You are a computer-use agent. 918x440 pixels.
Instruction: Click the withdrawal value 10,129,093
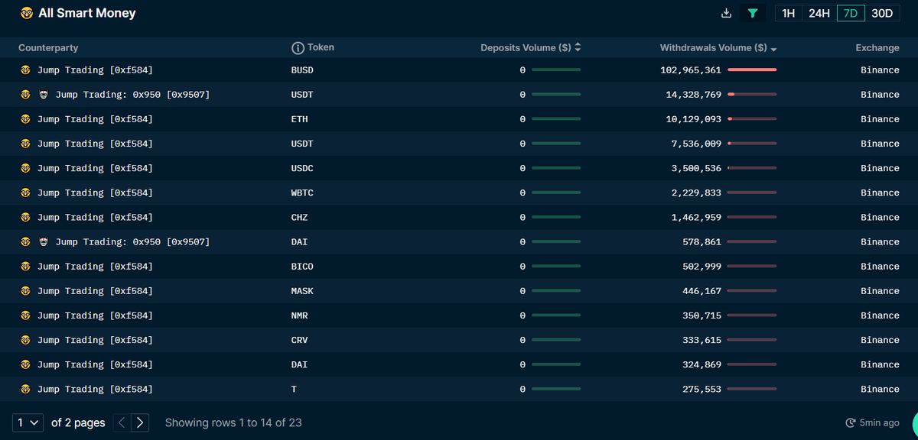pos(694,119)
